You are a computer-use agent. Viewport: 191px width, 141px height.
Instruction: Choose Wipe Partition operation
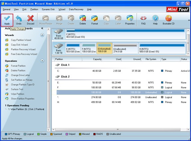click(18, 94)
